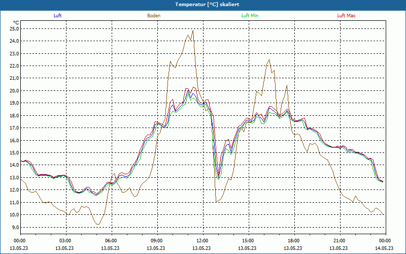406x254 pixels.
Task: Click the 14,0 y-axis value
Action: [14, 165]
